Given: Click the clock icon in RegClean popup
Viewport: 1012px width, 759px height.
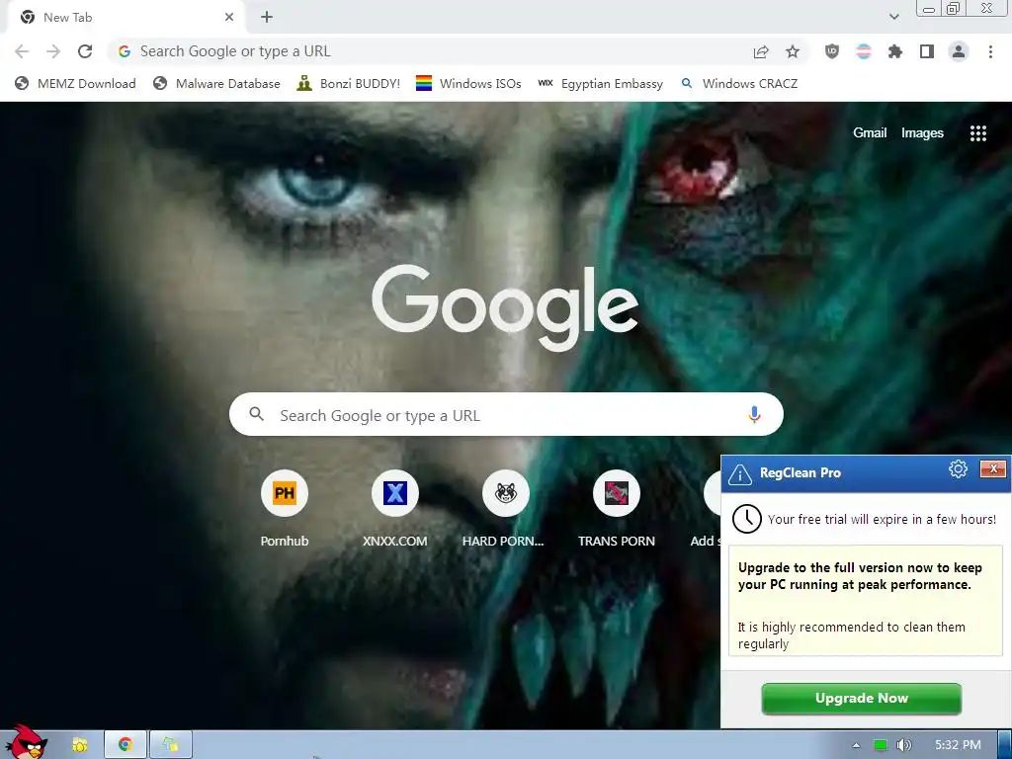Looking at the screenshot, I should (x=747, y=519).
